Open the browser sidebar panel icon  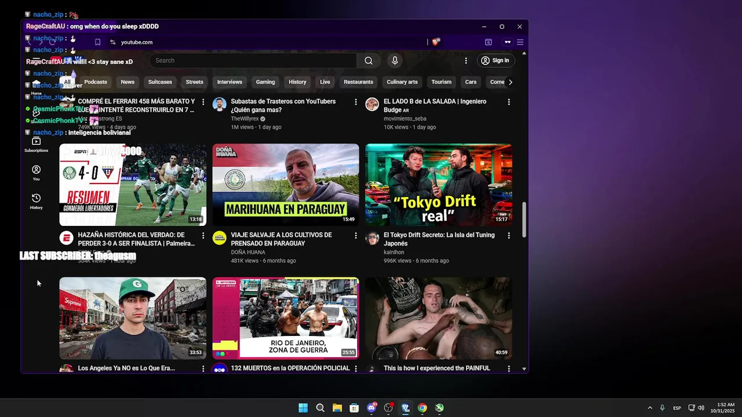489,42
